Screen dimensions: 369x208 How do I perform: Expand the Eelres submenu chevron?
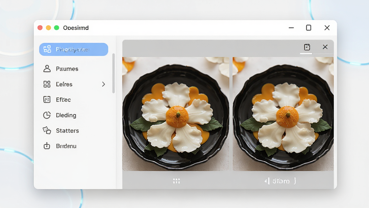103,84
